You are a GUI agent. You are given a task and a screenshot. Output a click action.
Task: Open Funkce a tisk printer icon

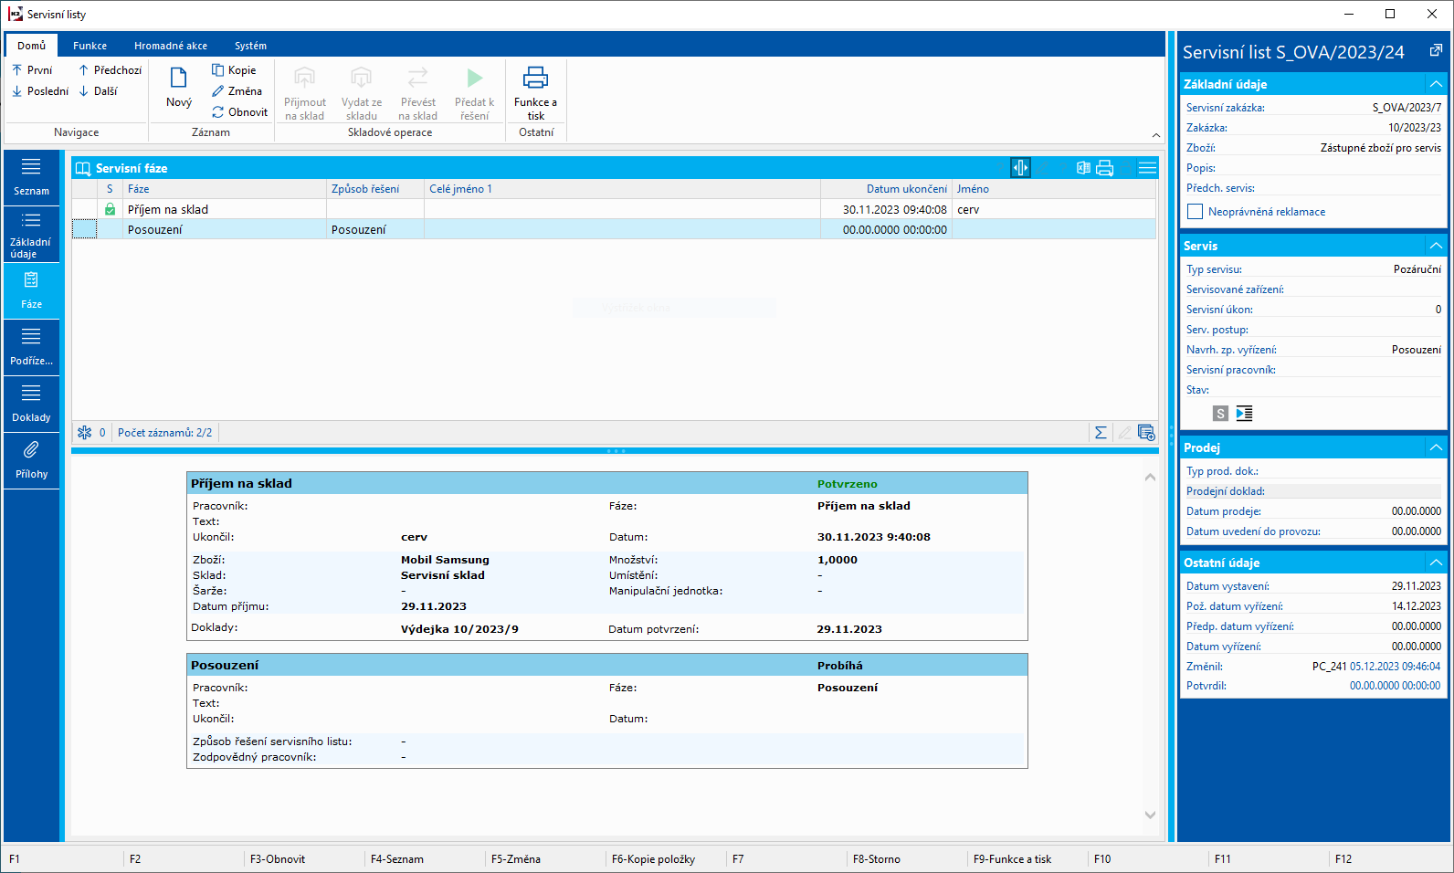click(535, 78)
